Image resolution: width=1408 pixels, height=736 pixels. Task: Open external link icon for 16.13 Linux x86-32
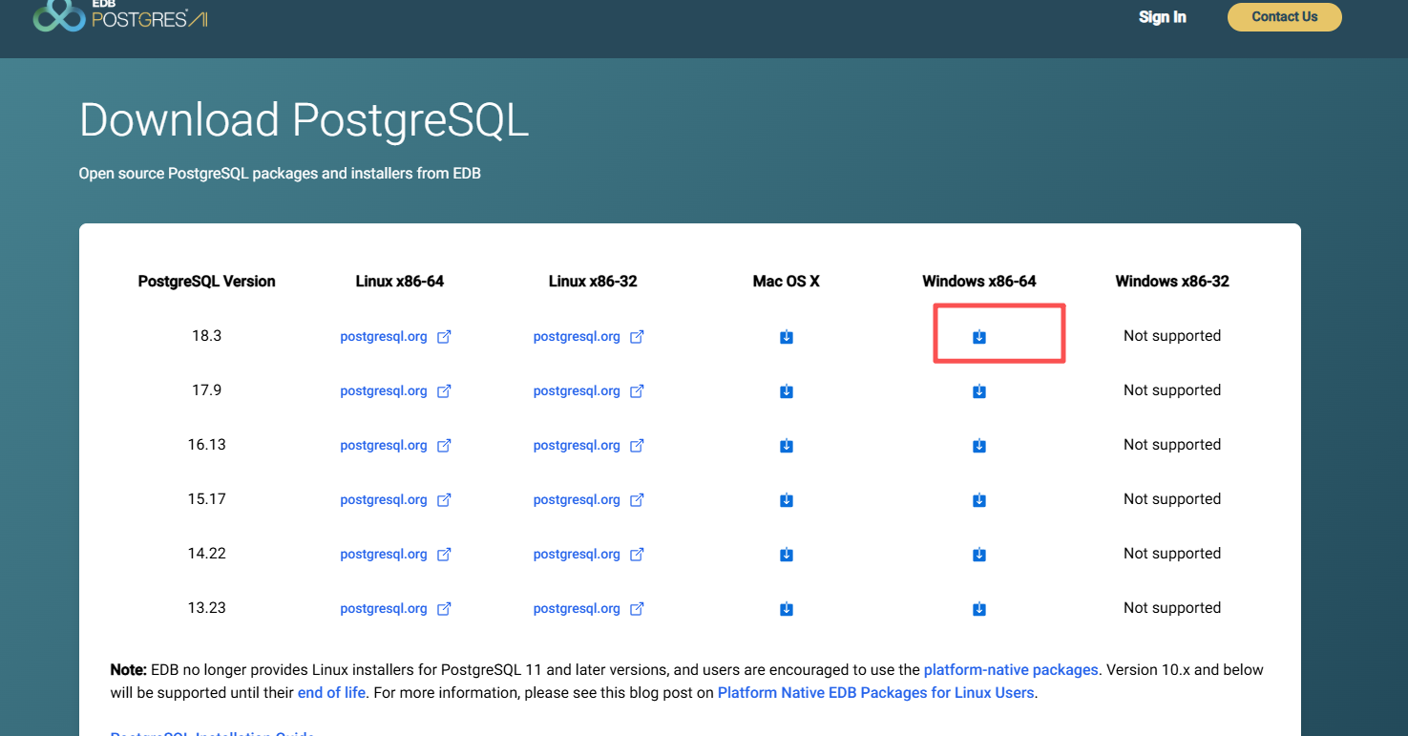(637, 446)
